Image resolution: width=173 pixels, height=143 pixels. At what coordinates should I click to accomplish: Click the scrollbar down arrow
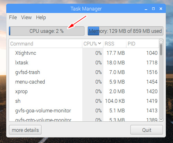(161, 119)
